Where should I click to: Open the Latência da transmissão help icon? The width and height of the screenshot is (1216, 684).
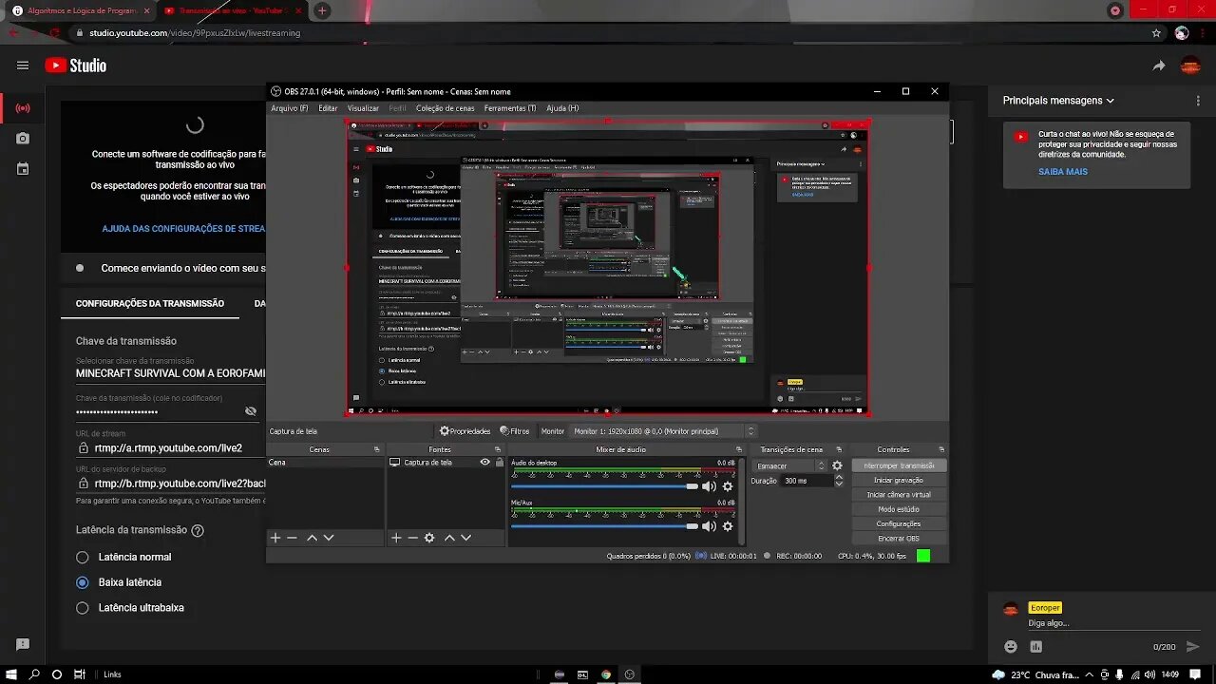click(198, 530)
